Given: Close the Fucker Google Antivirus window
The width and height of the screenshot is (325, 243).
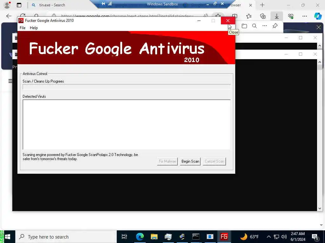Looking at the screenshot, I should (228, 21).
